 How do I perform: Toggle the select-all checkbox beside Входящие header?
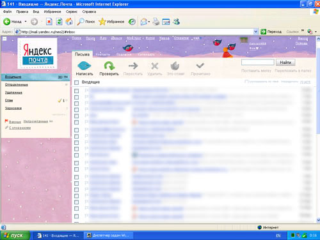[76, 82]
